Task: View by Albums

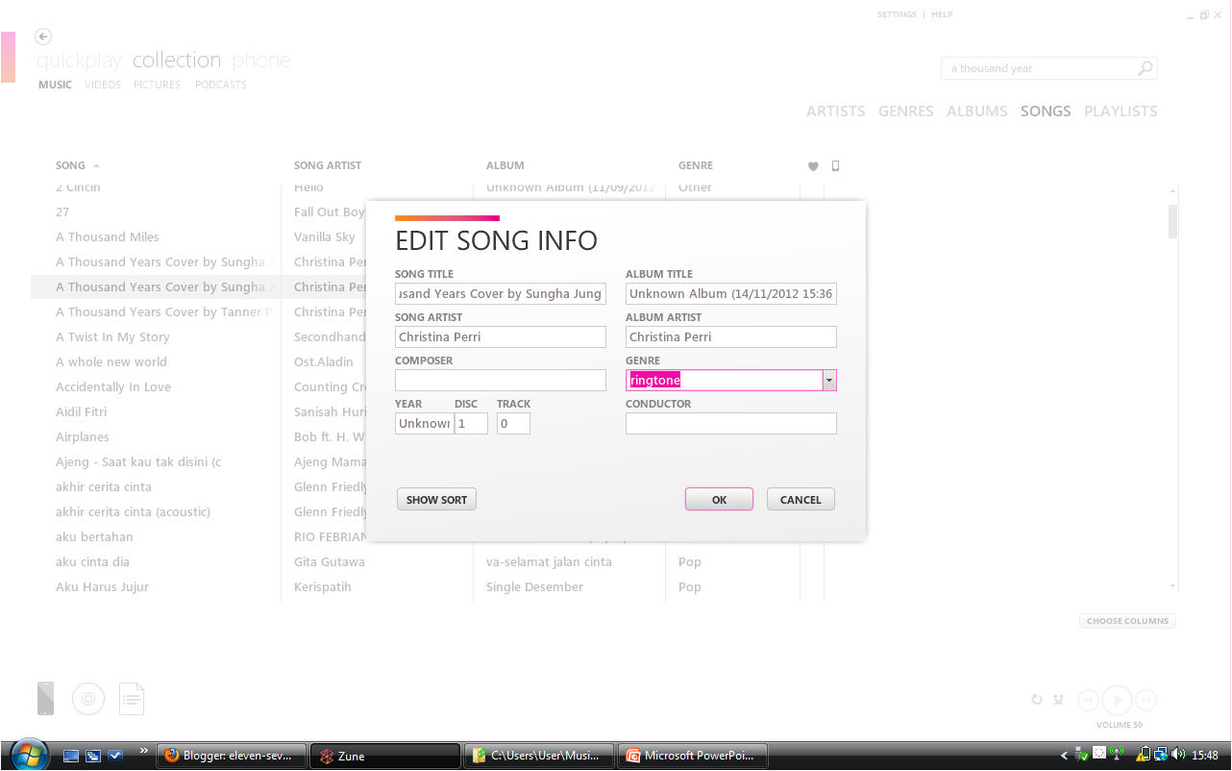Action: [x=977, y=112]
